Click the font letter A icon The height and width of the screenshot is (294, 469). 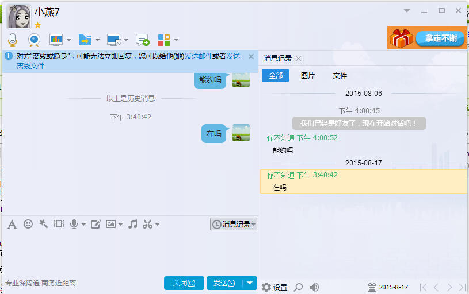(x=12, y=224)
